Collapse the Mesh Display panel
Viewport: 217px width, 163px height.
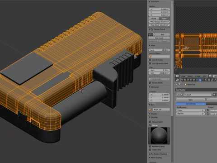[150, 158]
